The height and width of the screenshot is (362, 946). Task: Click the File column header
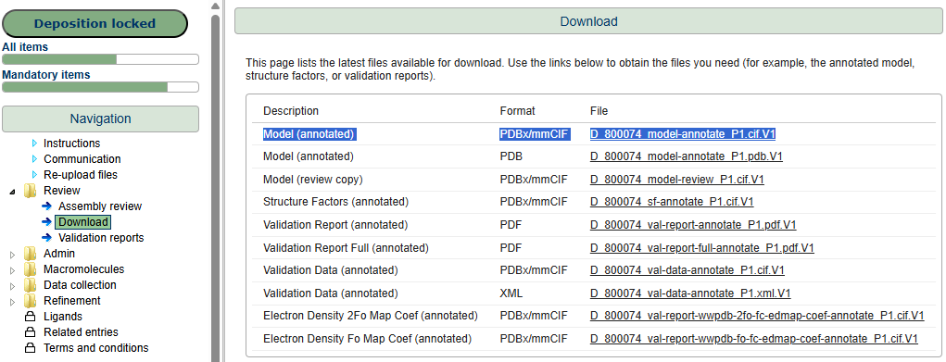click(x=599, y=111)
